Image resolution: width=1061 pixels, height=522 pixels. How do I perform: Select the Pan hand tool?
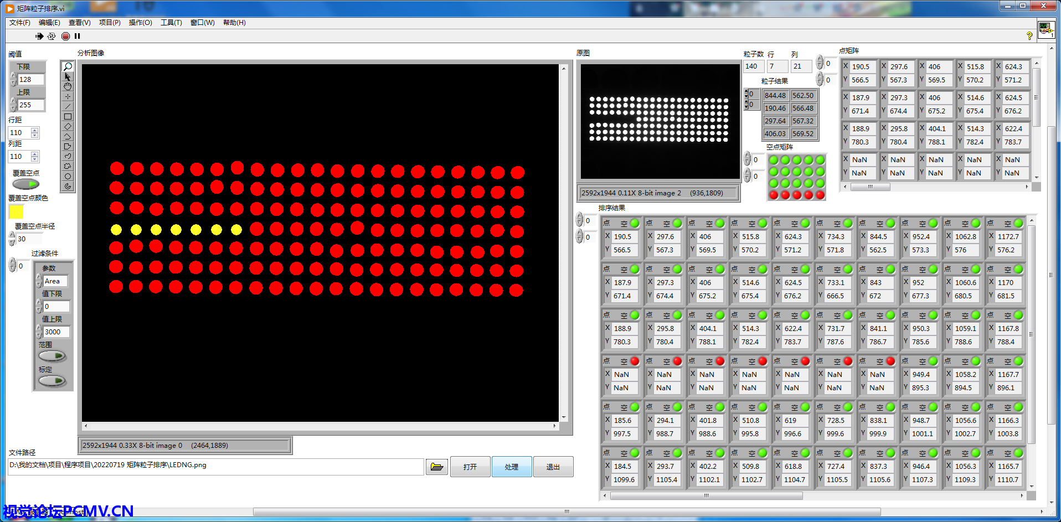click(x=68, y=87)
